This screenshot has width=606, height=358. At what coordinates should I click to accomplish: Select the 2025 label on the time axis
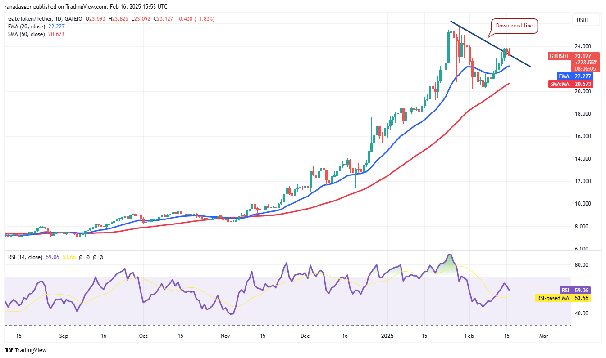387,336
